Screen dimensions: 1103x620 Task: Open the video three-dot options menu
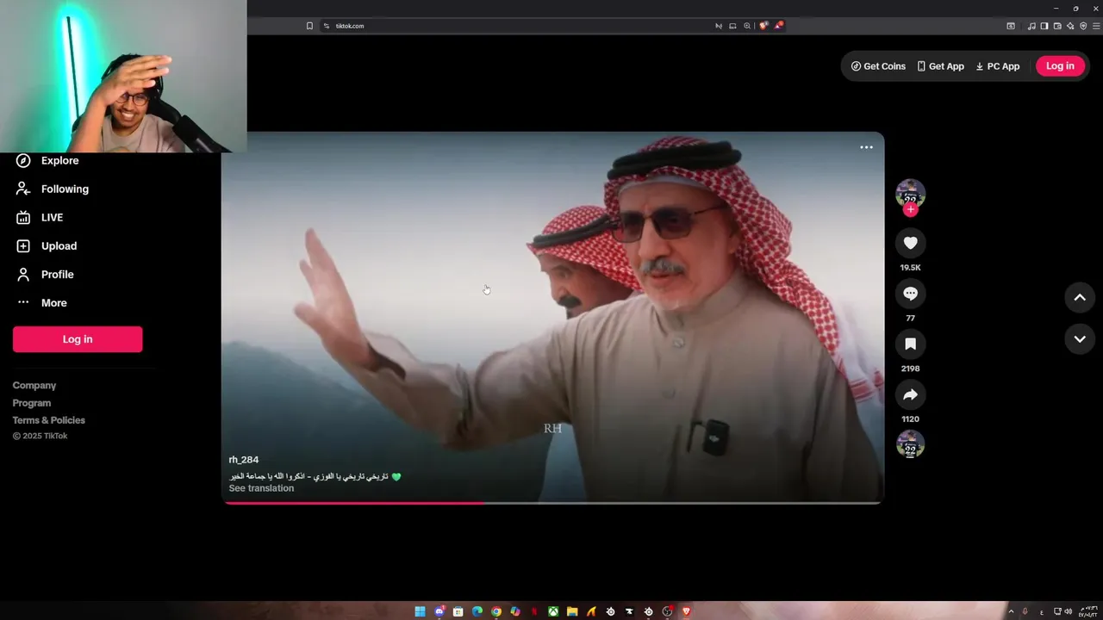pyautogui.click(x=866, y=147)
